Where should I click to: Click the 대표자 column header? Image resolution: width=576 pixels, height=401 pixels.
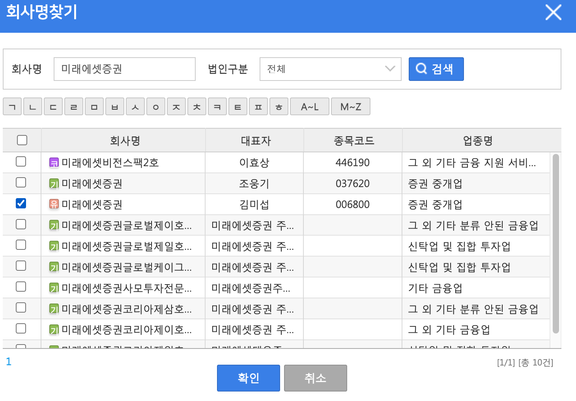(254, 141)
